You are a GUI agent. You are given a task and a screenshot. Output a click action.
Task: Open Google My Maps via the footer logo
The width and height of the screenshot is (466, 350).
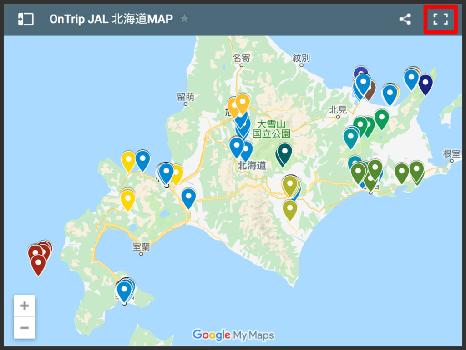pyautogui.click(x=233, y=335)
